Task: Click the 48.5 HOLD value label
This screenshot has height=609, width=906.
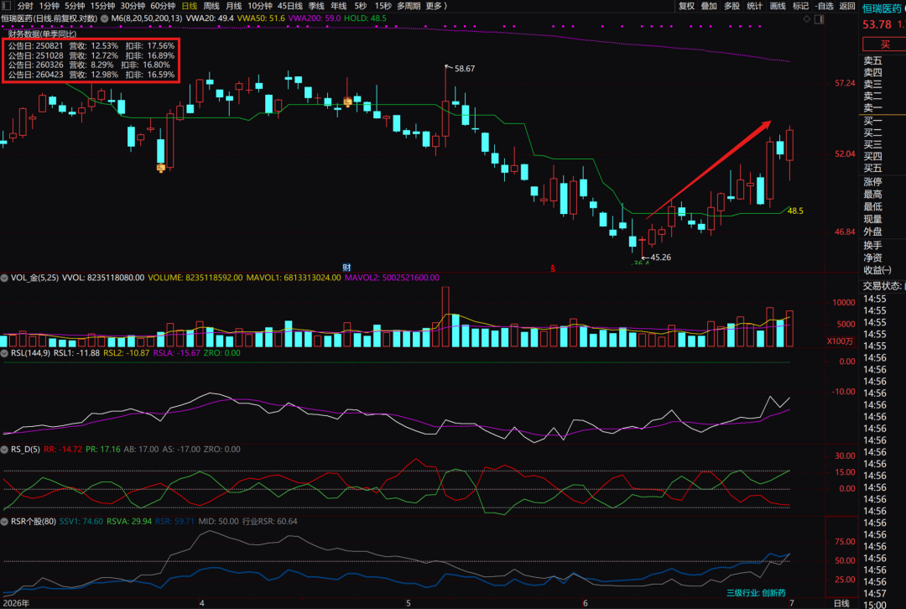Action: pyautogui.click(x=795, y=211)
